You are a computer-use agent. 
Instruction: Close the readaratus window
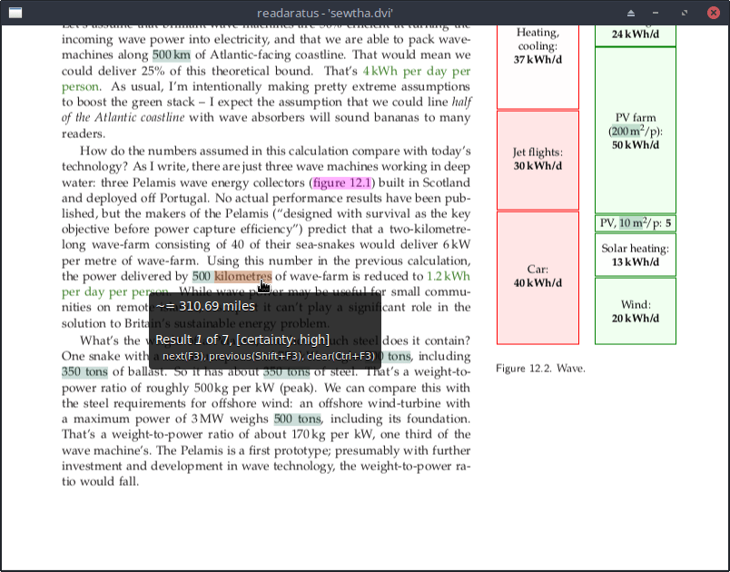tap(714, 13)
